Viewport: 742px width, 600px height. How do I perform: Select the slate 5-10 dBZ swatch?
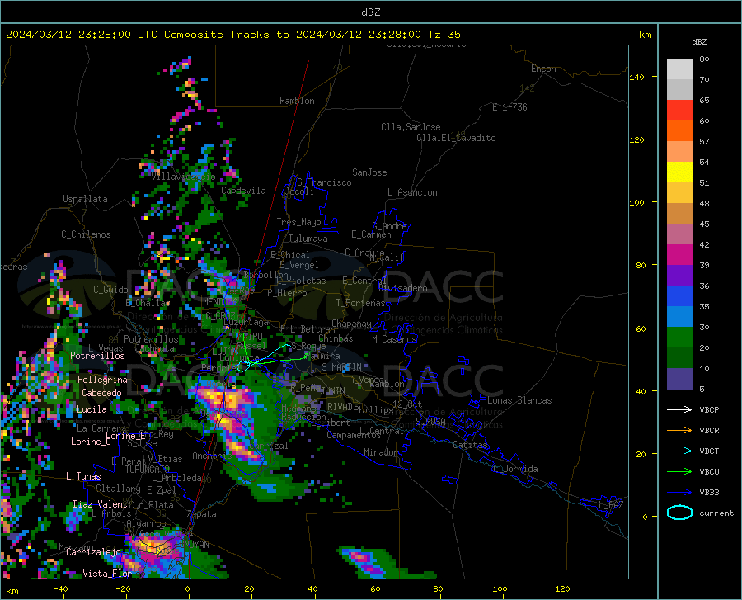679,379
